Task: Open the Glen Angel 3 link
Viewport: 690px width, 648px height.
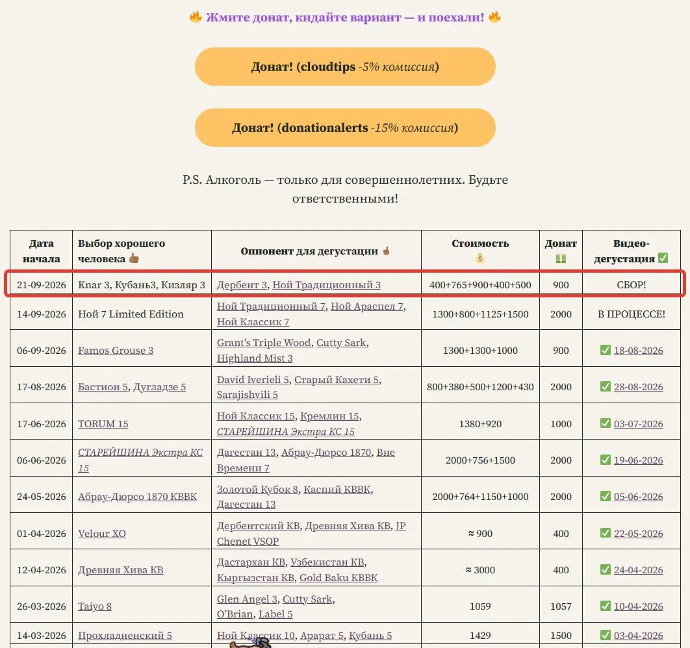Action: point(247,599)
